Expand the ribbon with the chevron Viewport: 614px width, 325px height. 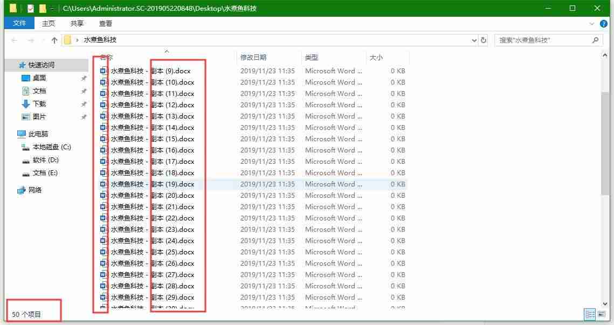[x=592, y=24]
